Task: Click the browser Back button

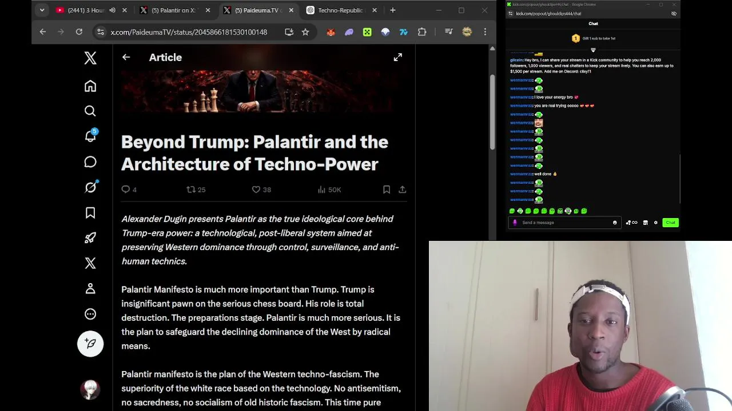Action: (x=42, y=32)
